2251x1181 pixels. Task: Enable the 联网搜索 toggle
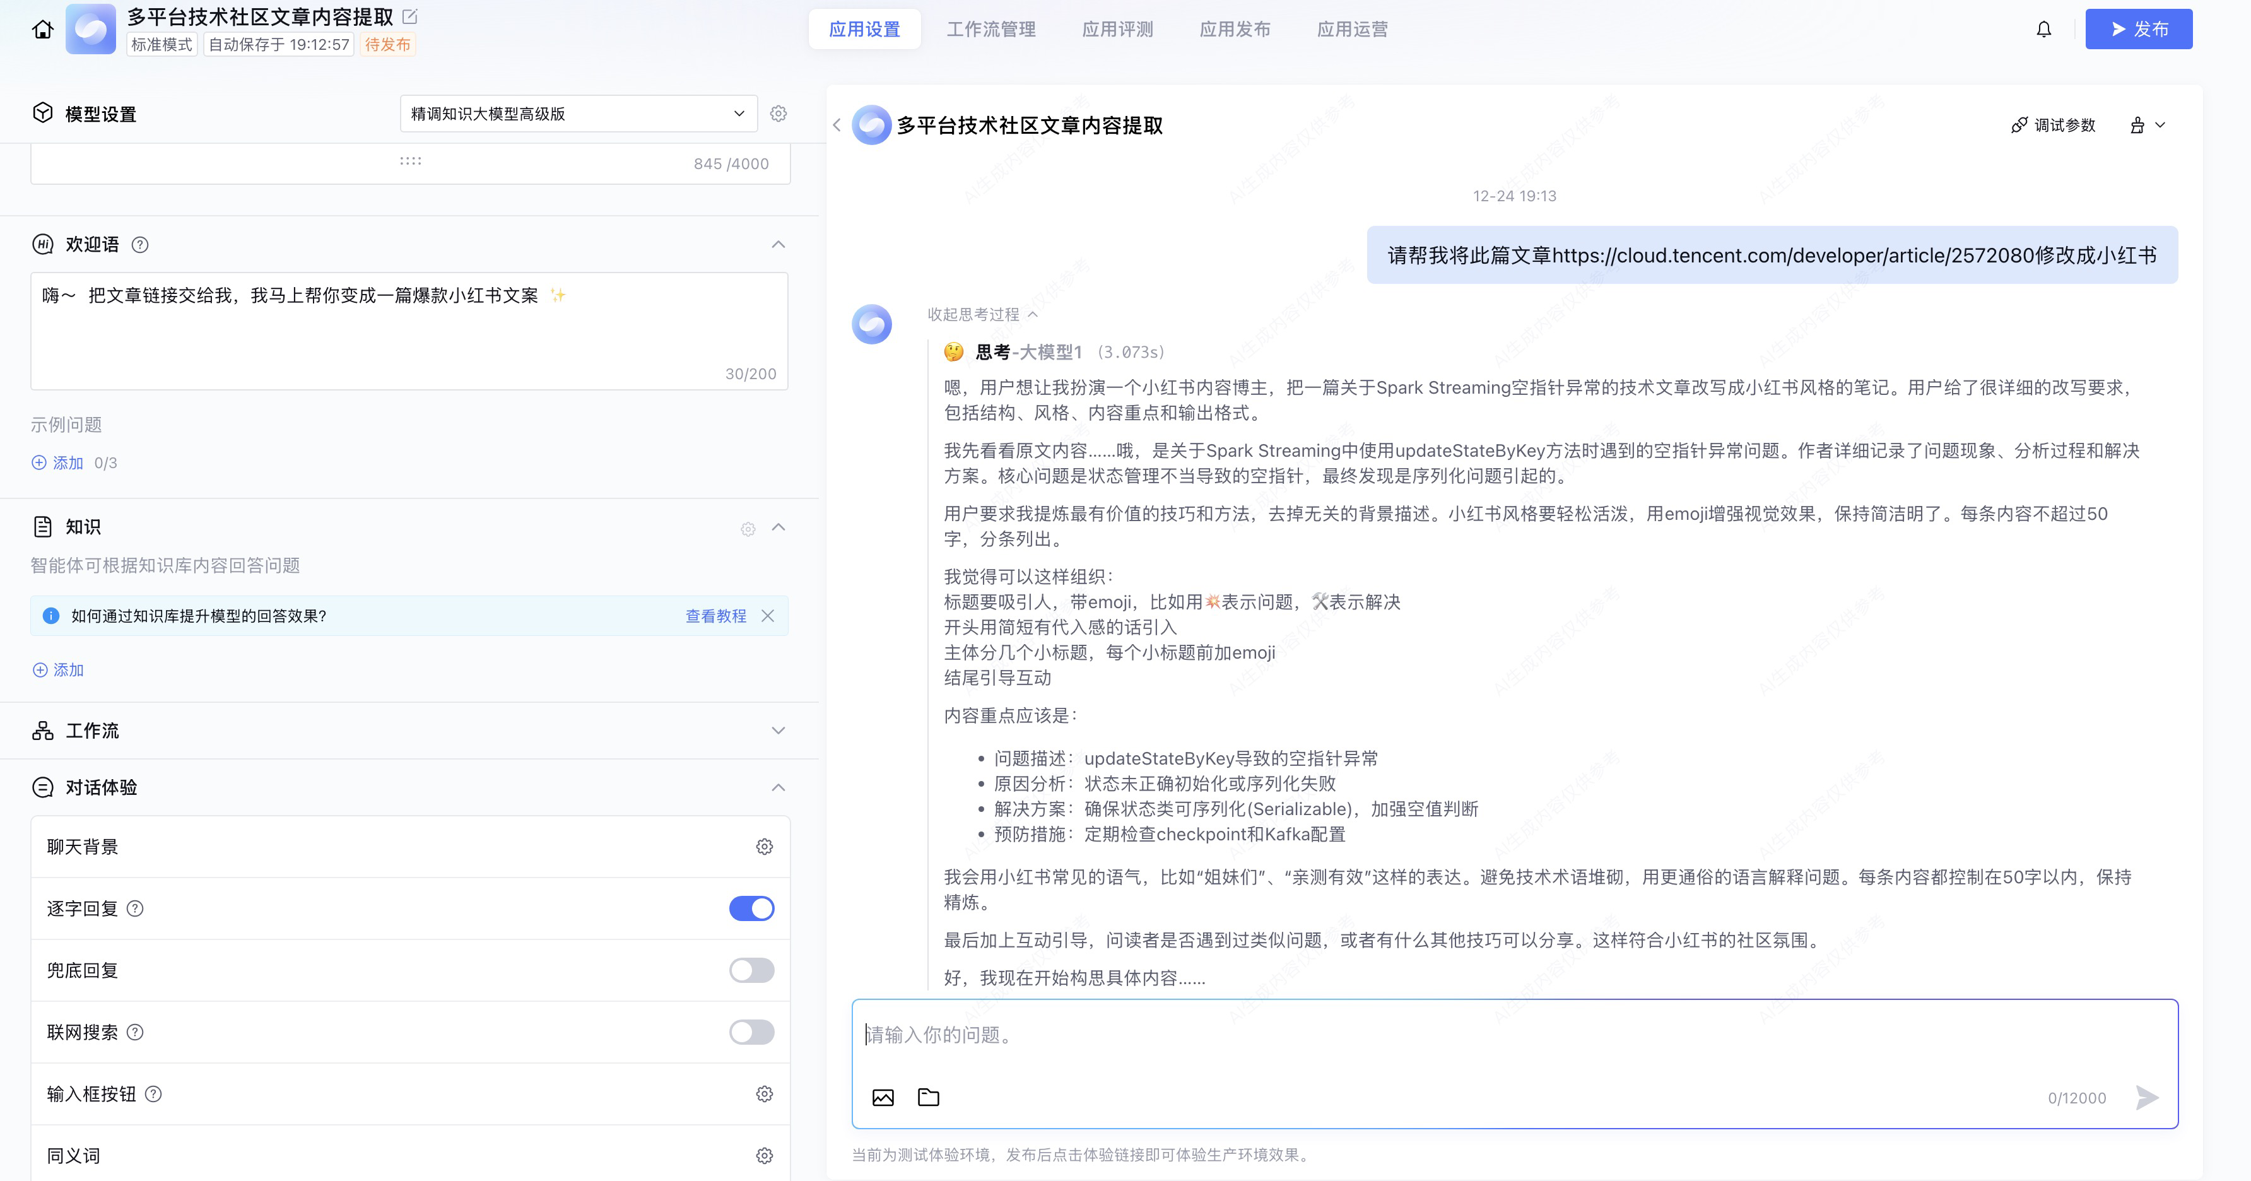pos(751,1033)
